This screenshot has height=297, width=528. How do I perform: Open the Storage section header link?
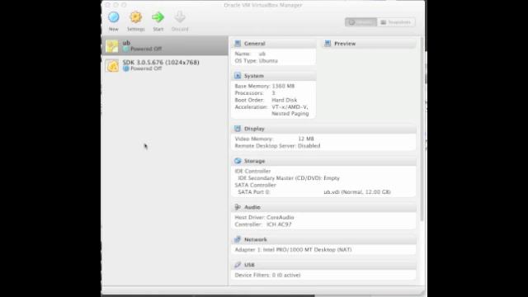point(255,161)
